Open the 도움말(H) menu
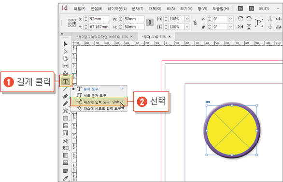283x182 pixels. point(221,9)
